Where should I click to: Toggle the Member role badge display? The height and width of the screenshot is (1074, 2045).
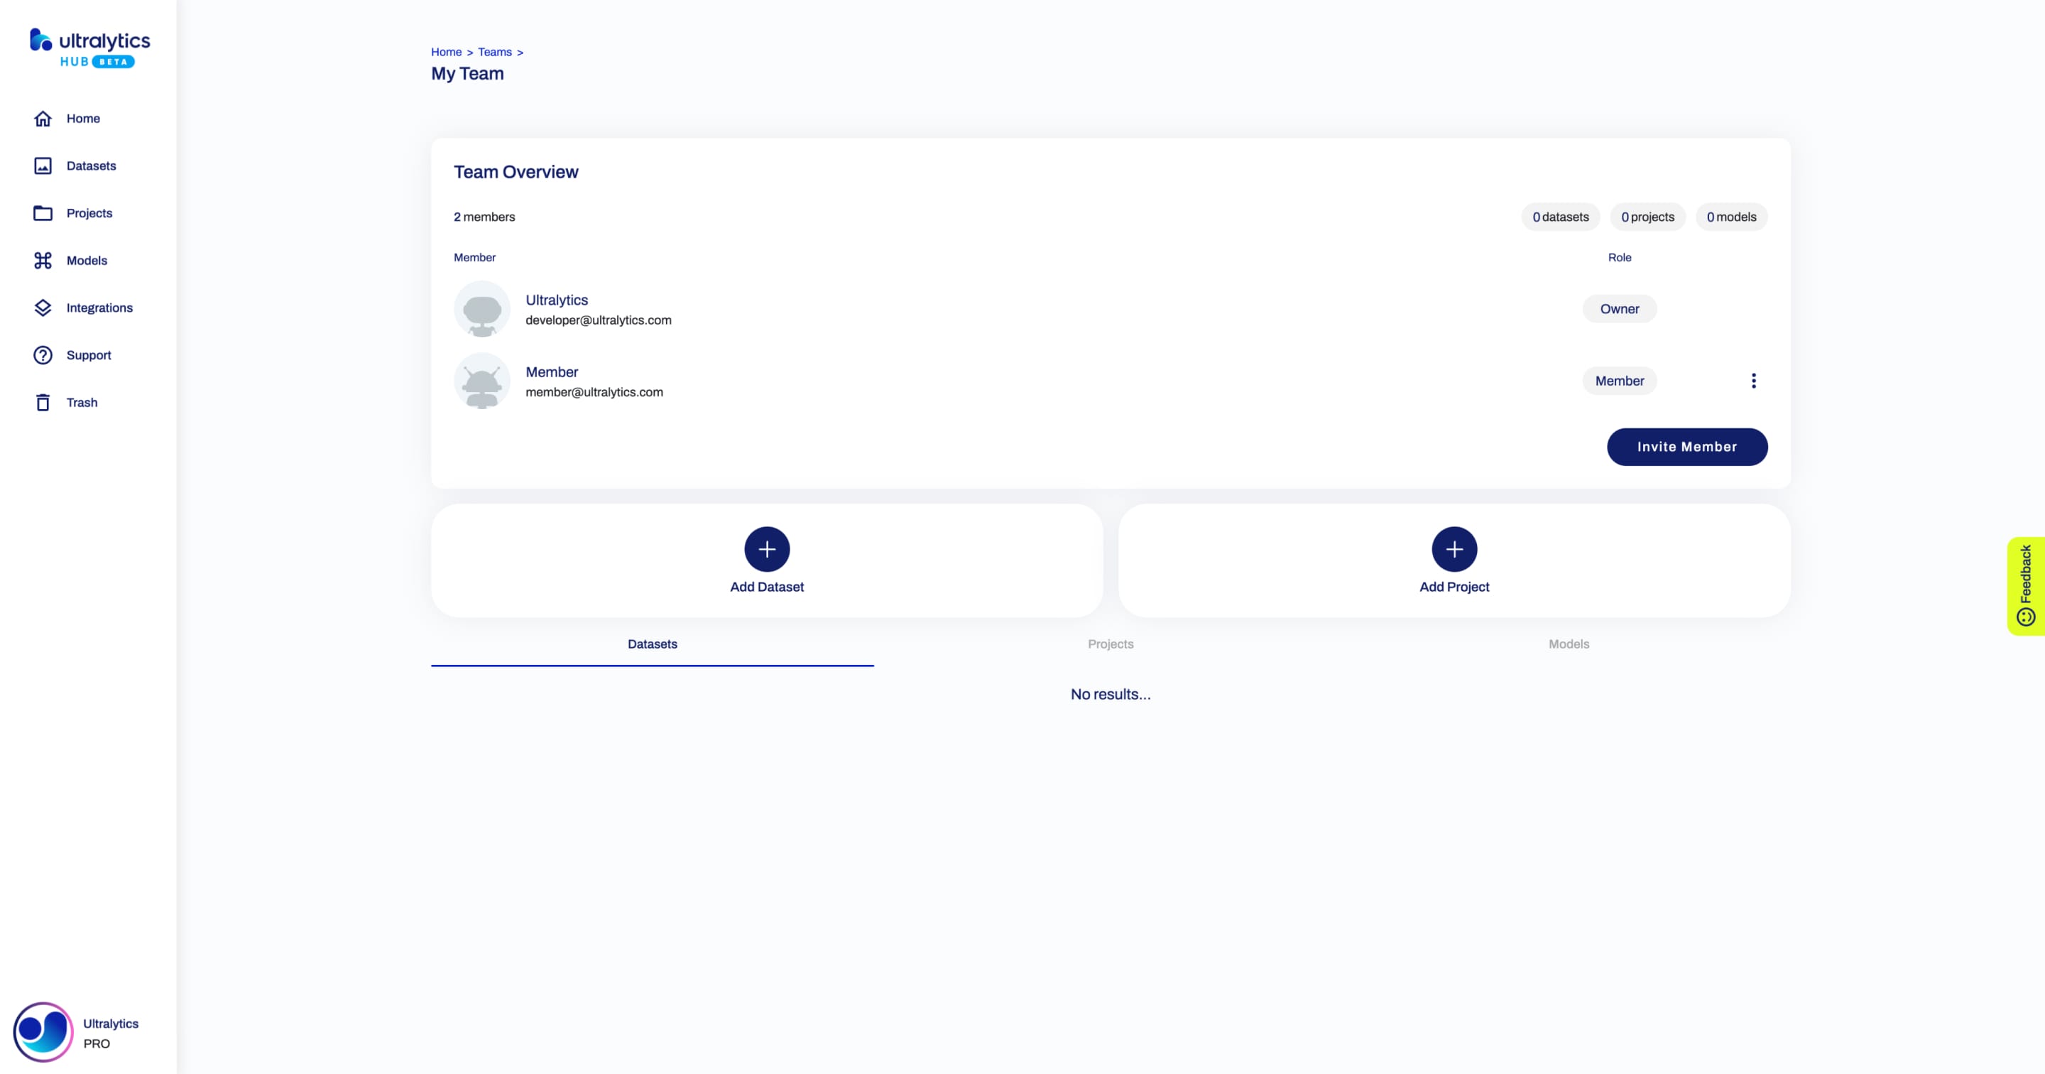pos(1619,380)
